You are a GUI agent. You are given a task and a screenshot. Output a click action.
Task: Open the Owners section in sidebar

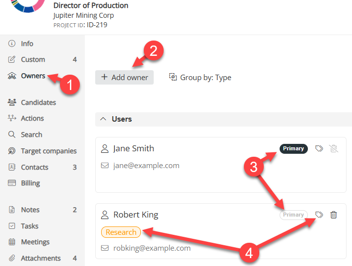click(33, 76)
